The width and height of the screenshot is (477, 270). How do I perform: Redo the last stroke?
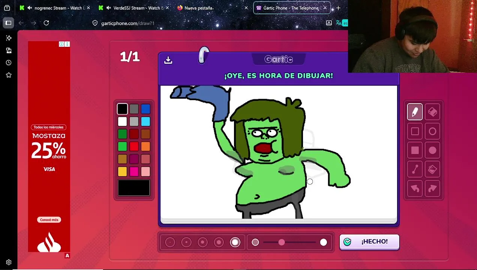(432, 189)
